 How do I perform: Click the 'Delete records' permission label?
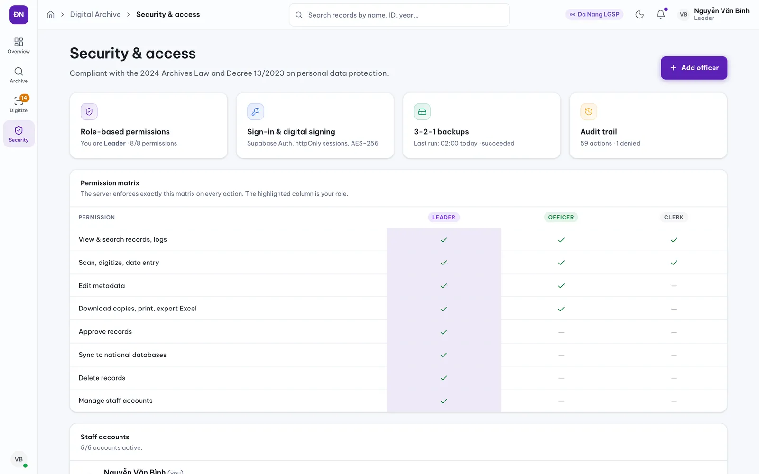pyautogui.click(x=102, y=378)
